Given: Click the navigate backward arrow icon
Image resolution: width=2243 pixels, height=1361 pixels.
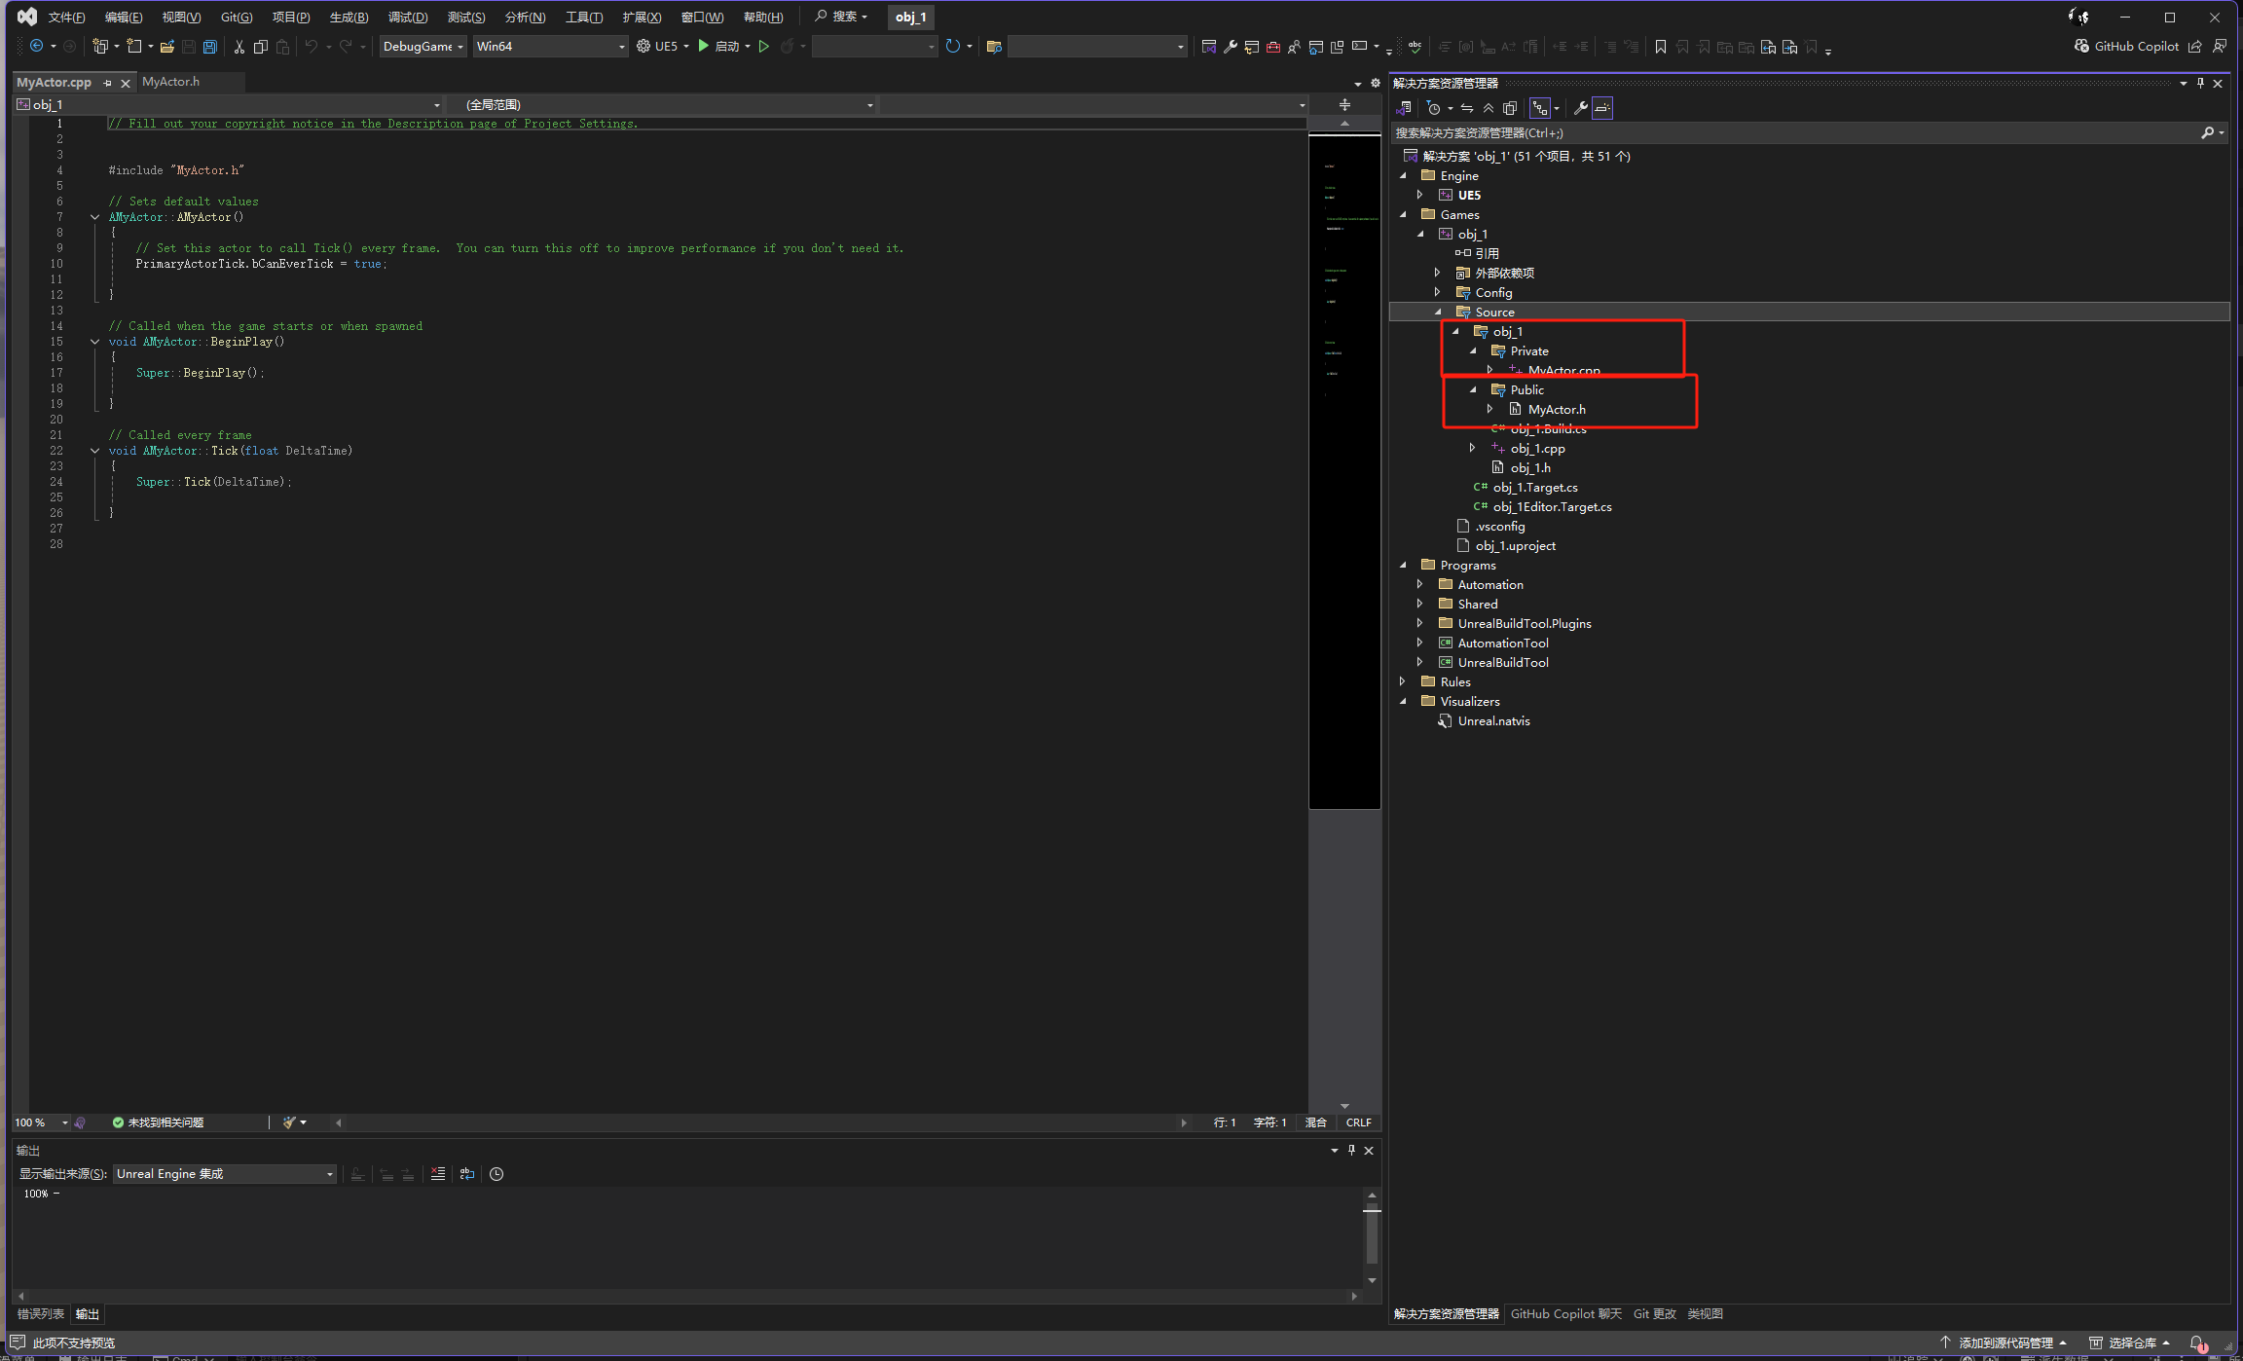Looking at the screenshot, I should (37, 46).
